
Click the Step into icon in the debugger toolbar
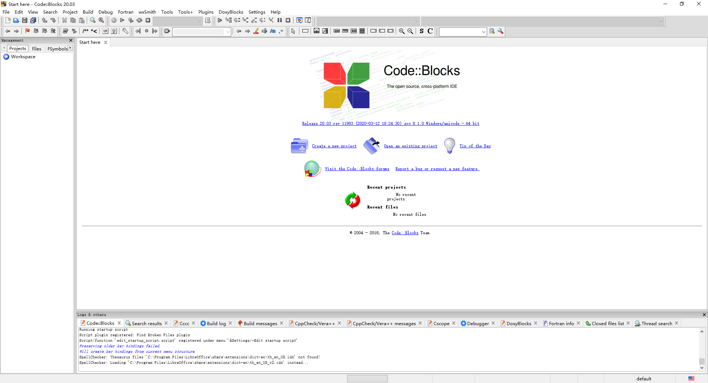(246, 20)
